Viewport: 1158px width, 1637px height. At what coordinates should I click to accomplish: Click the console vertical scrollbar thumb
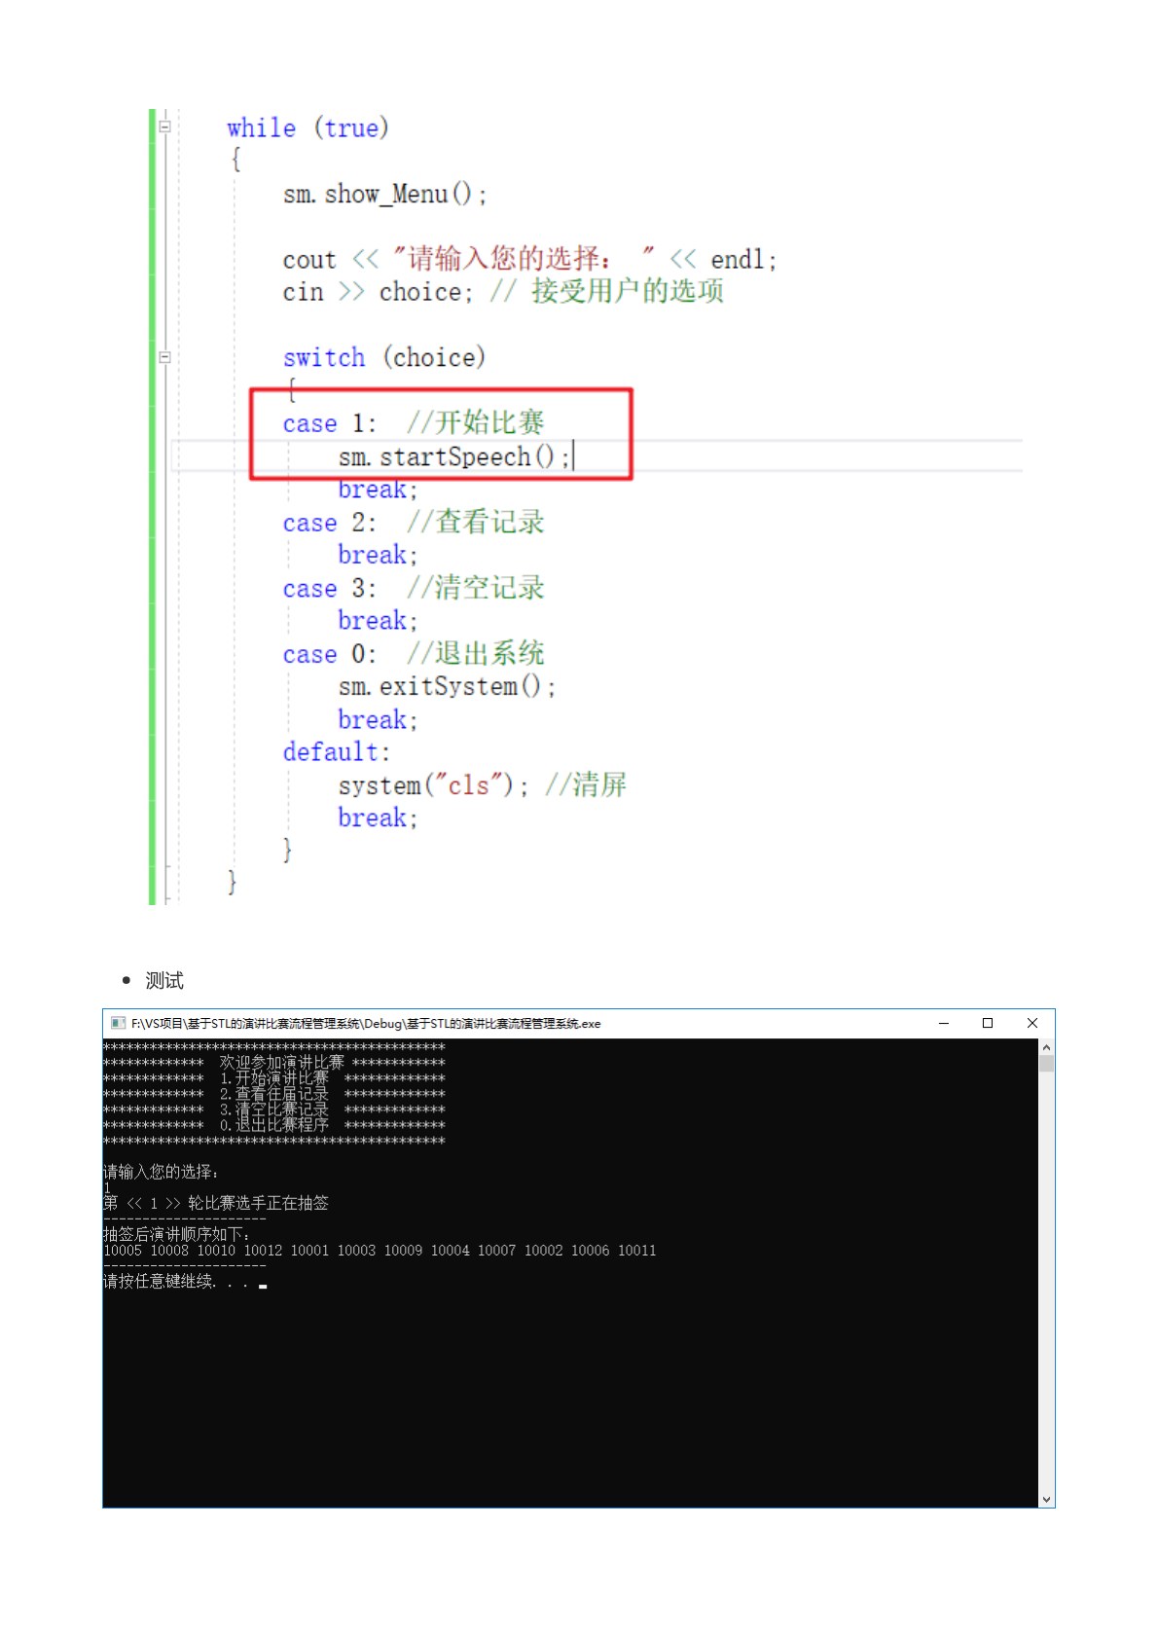click(1046, 1064)
